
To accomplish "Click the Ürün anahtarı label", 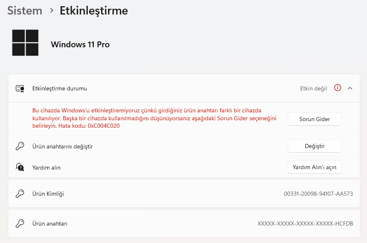I will tap(50, 224).
